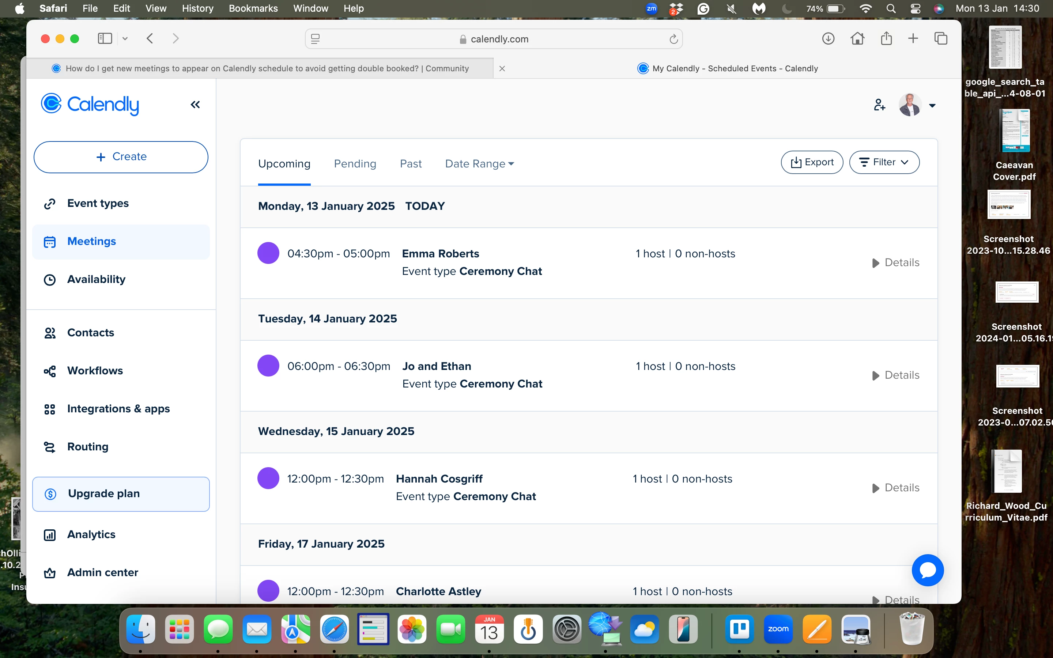The image size is (1053, 658).
Task: Collapse the Calendly sidebar with double chevron
Action: tap(195, 105)
